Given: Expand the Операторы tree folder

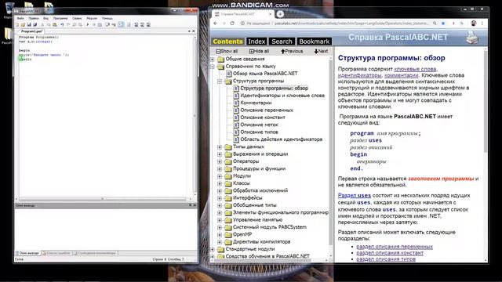Looking at the screenshot, I should pos(220,161).
